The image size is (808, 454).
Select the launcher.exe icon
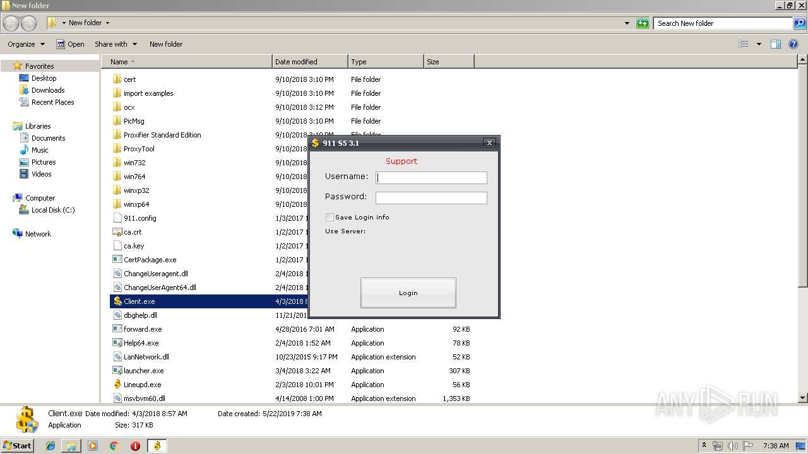tap(117, 371)
